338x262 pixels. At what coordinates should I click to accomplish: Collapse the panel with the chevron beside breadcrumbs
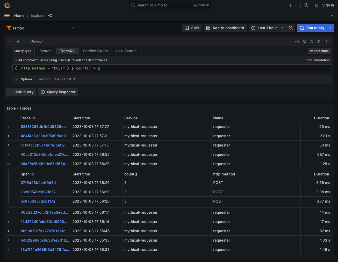332,16
